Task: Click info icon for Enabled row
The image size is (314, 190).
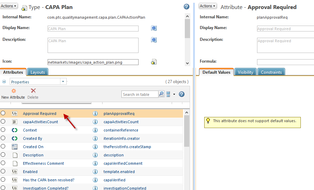Action: tap(95, 172)
